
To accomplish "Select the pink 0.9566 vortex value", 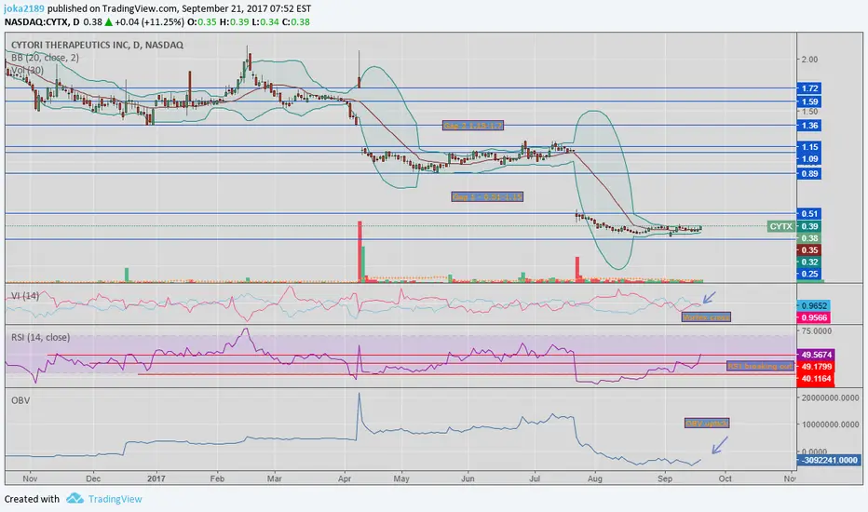I will 814,317.
